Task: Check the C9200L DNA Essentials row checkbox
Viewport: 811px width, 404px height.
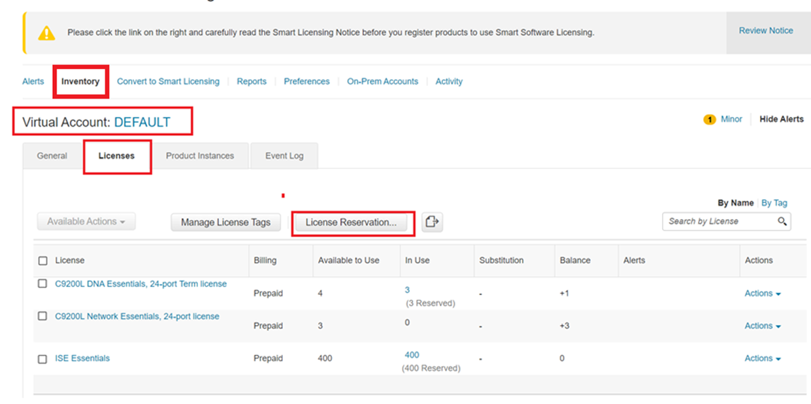Action: [x=42, y=284]
